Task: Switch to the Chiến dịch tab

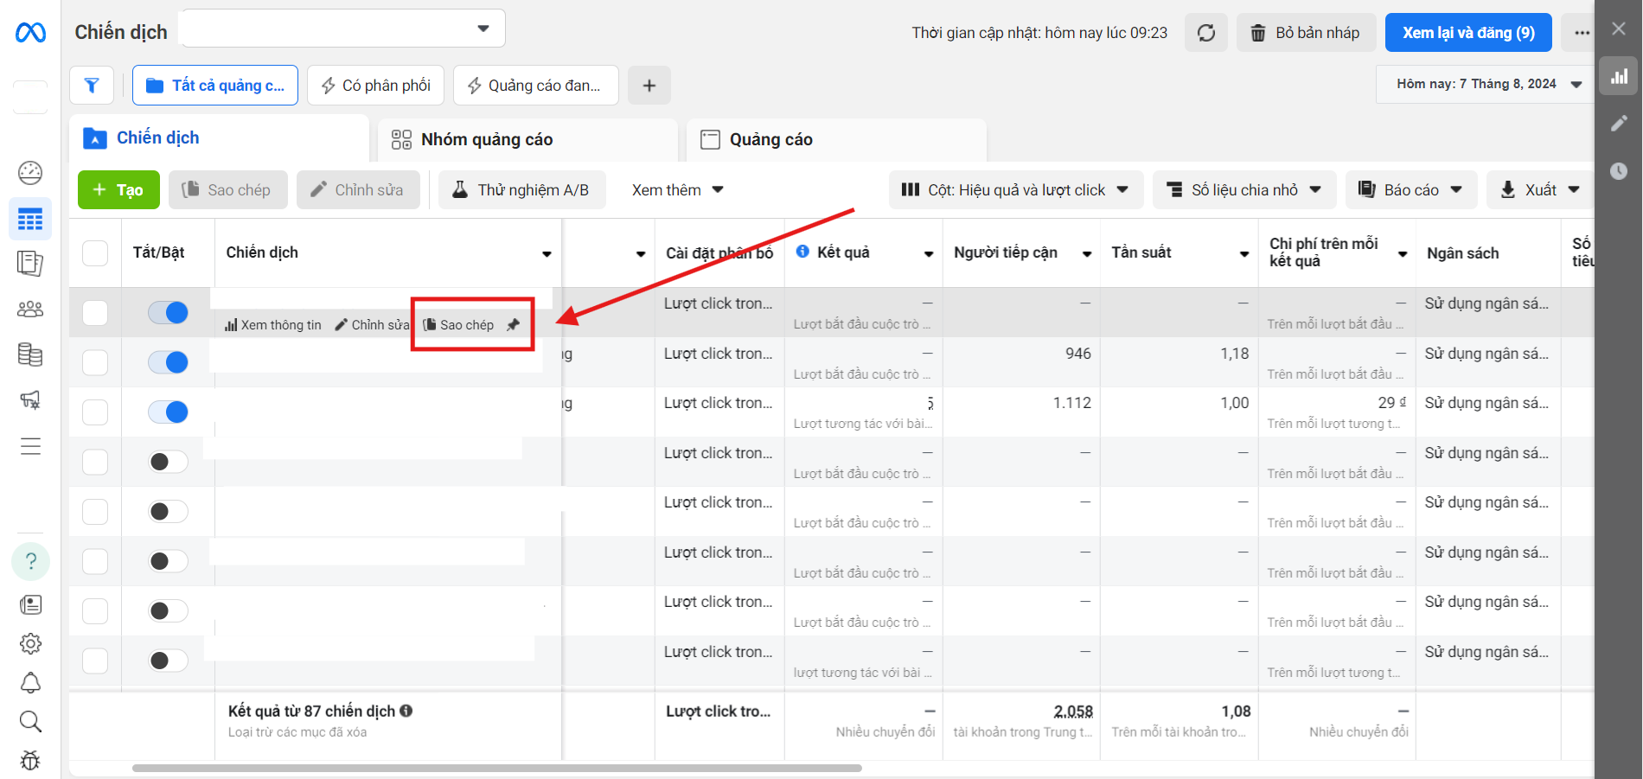Action: pyautogui.click(x=220, y=138)
